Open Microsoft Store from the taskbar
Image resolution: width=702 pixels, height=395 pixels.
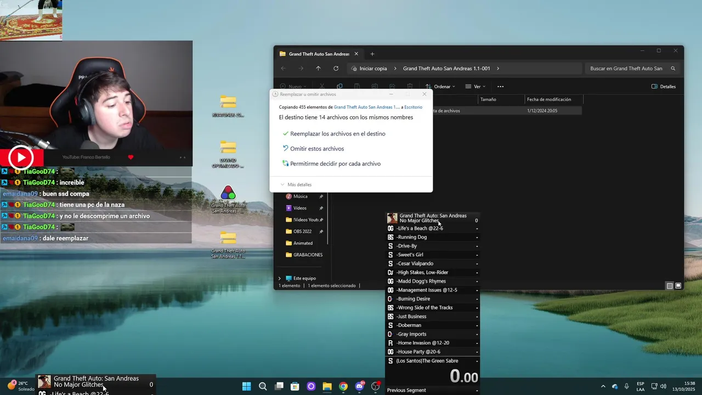click(x=295, y=386)
